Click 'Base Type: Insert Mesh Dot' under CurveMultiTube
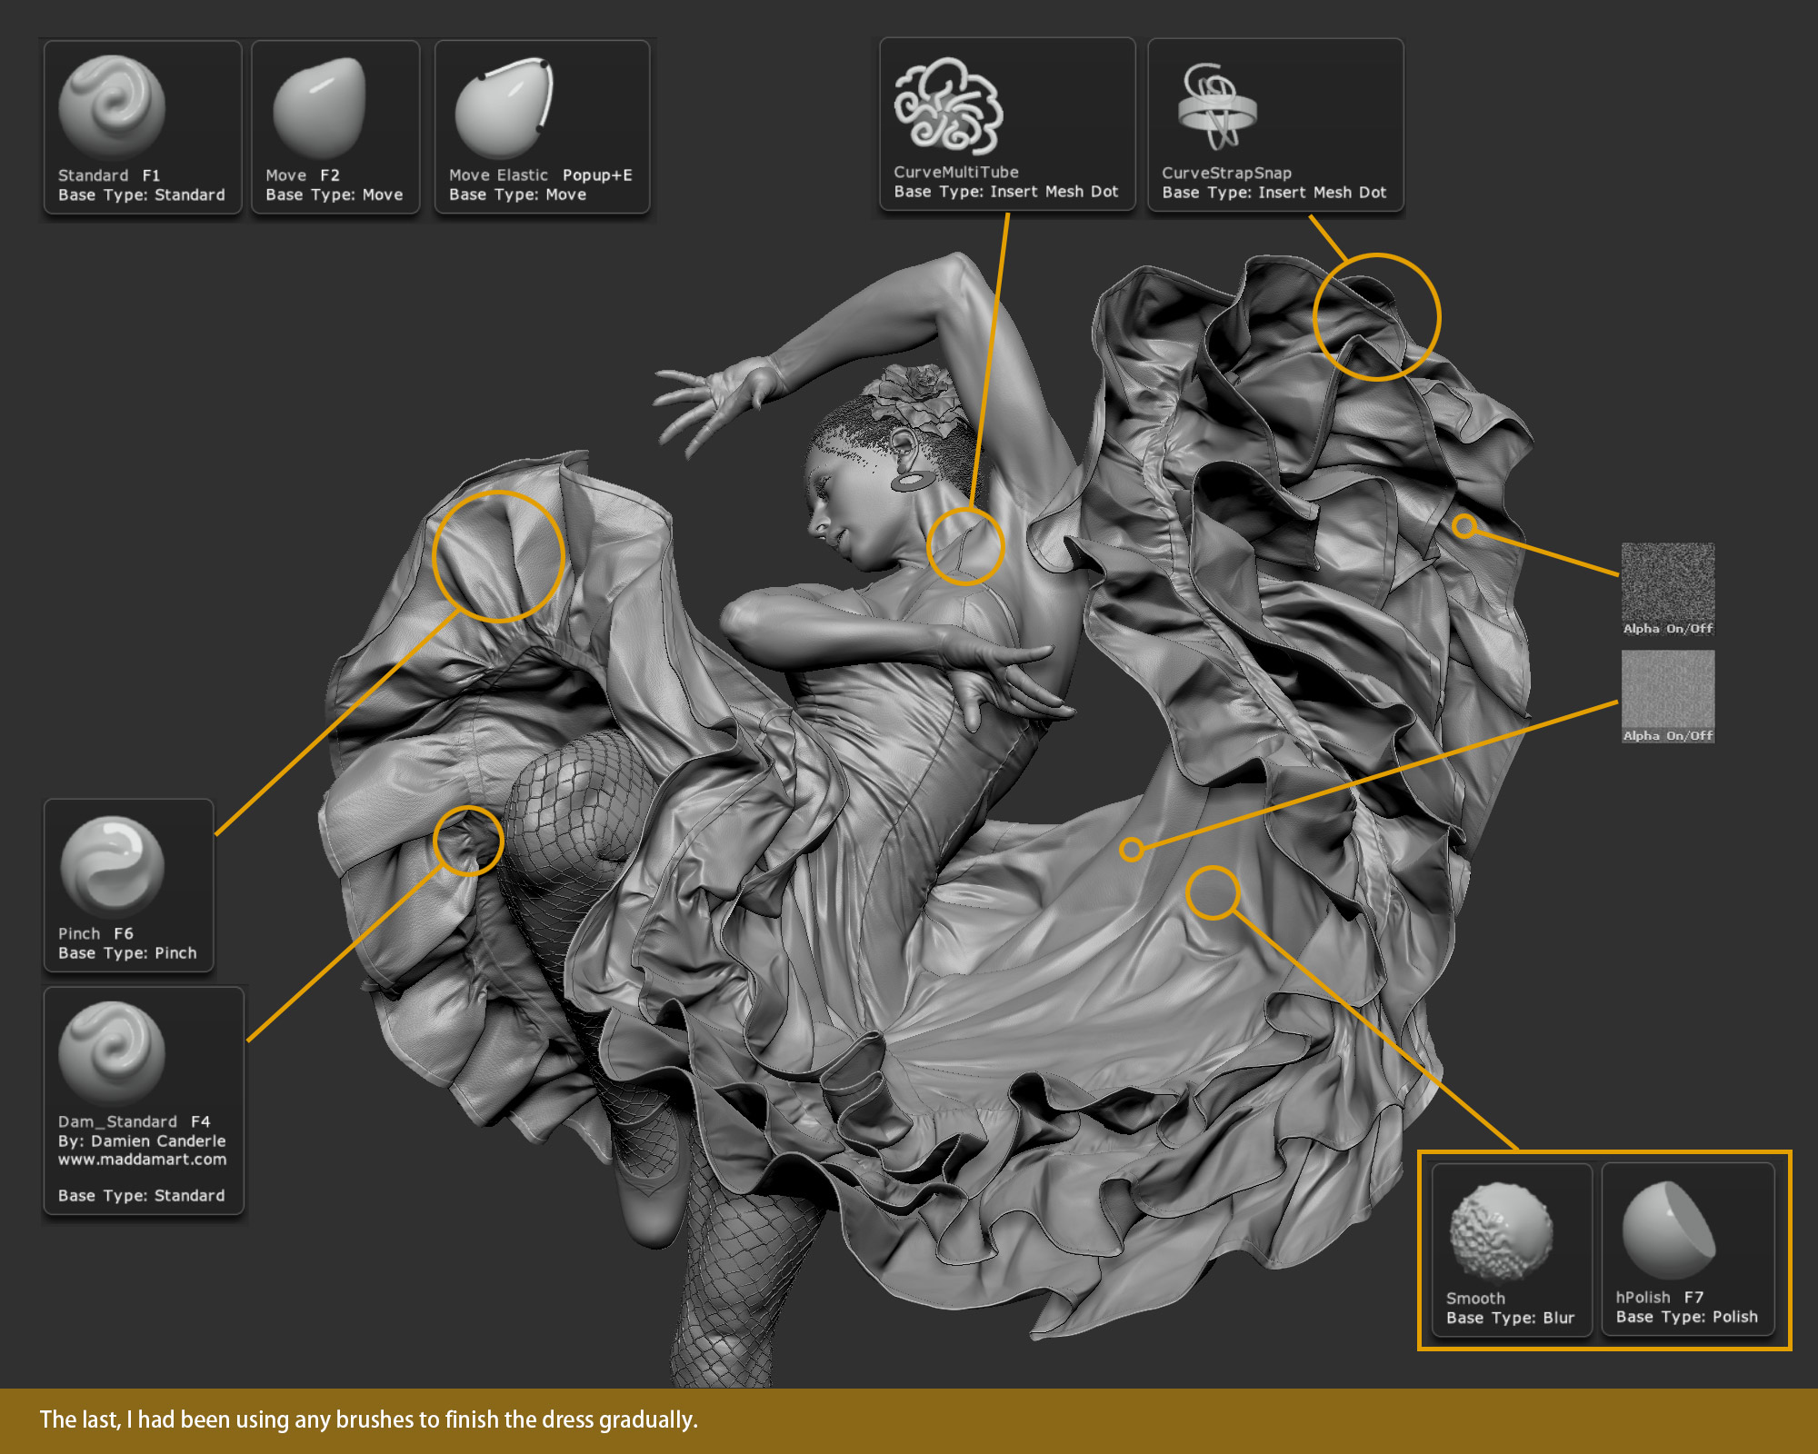Image resolution: width=1818 pixels, height=1454 pixels. (1006, 192)
